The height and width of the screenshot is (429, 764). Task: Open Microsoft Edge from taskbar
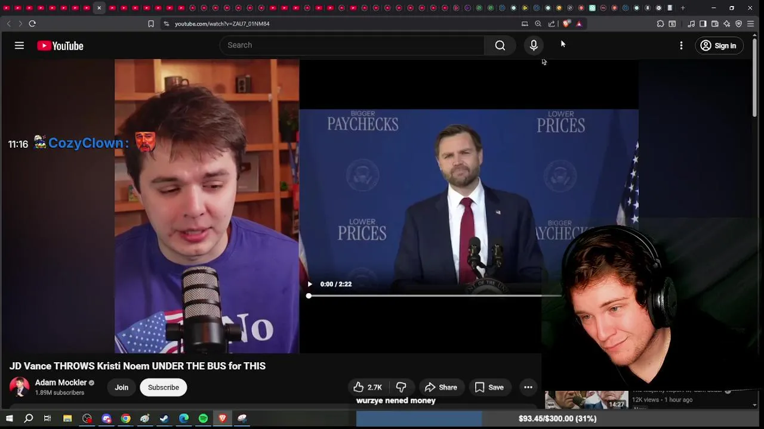[x=183, y=419]
